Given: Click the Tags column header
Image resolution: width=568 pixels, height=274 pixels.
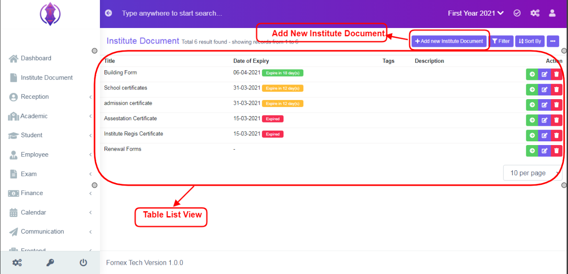Looking at the screenshot, I should tap(388, 61).
